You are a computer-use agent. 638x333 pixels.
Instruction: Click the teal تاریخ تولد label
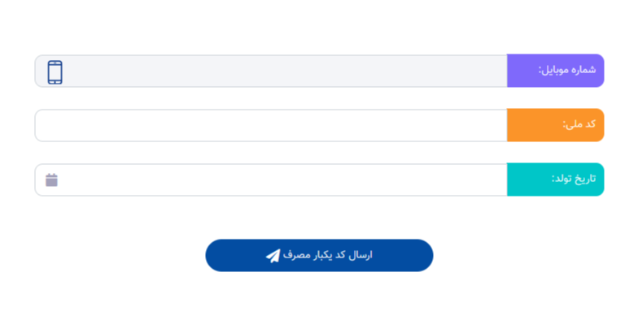tap(555, 179)
